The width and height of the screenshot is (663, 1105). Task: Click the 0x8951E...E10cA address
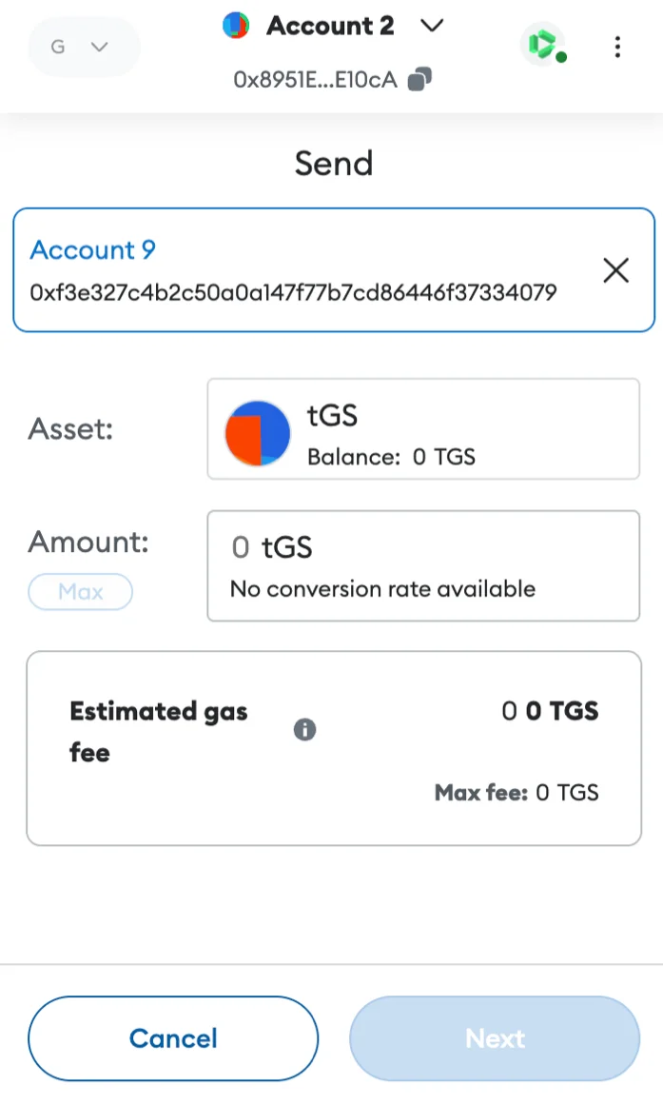pos(316,80)
